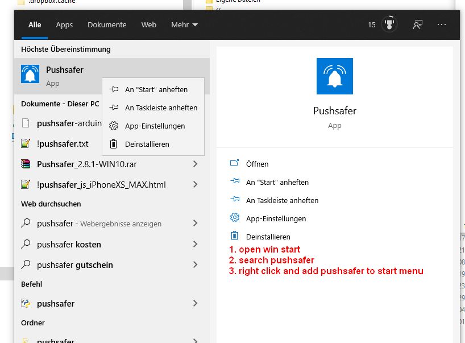Image resolution: width=465 pixels, height=343 pixels.
Task: Choose An "Start" anheften in context menu
Action: [153, 89]
